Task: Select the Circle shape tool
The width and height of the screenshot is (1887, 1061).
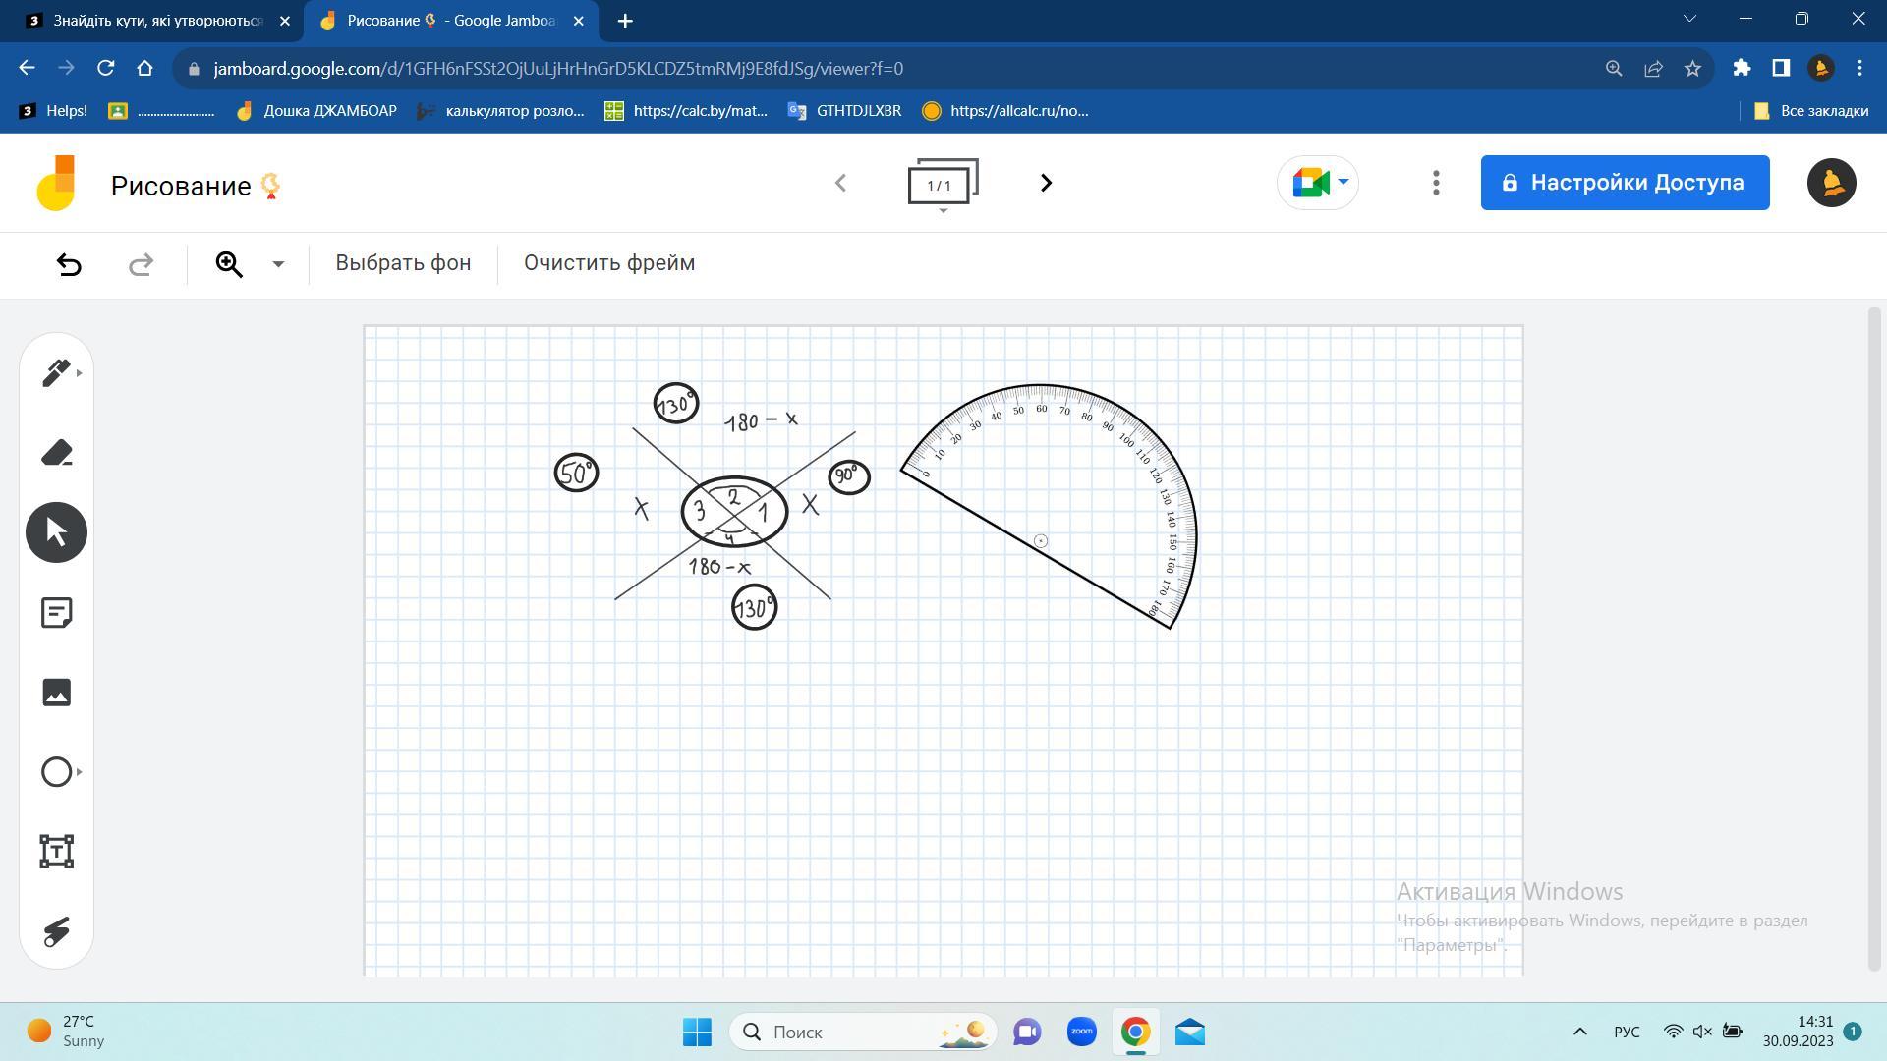Action: 56,772
